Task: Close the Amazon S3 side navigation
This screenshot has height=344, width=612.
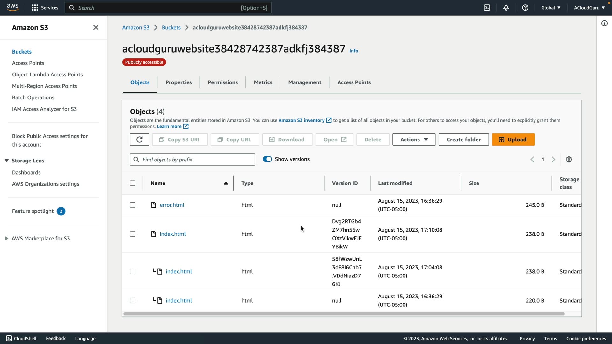Action: 96,27
